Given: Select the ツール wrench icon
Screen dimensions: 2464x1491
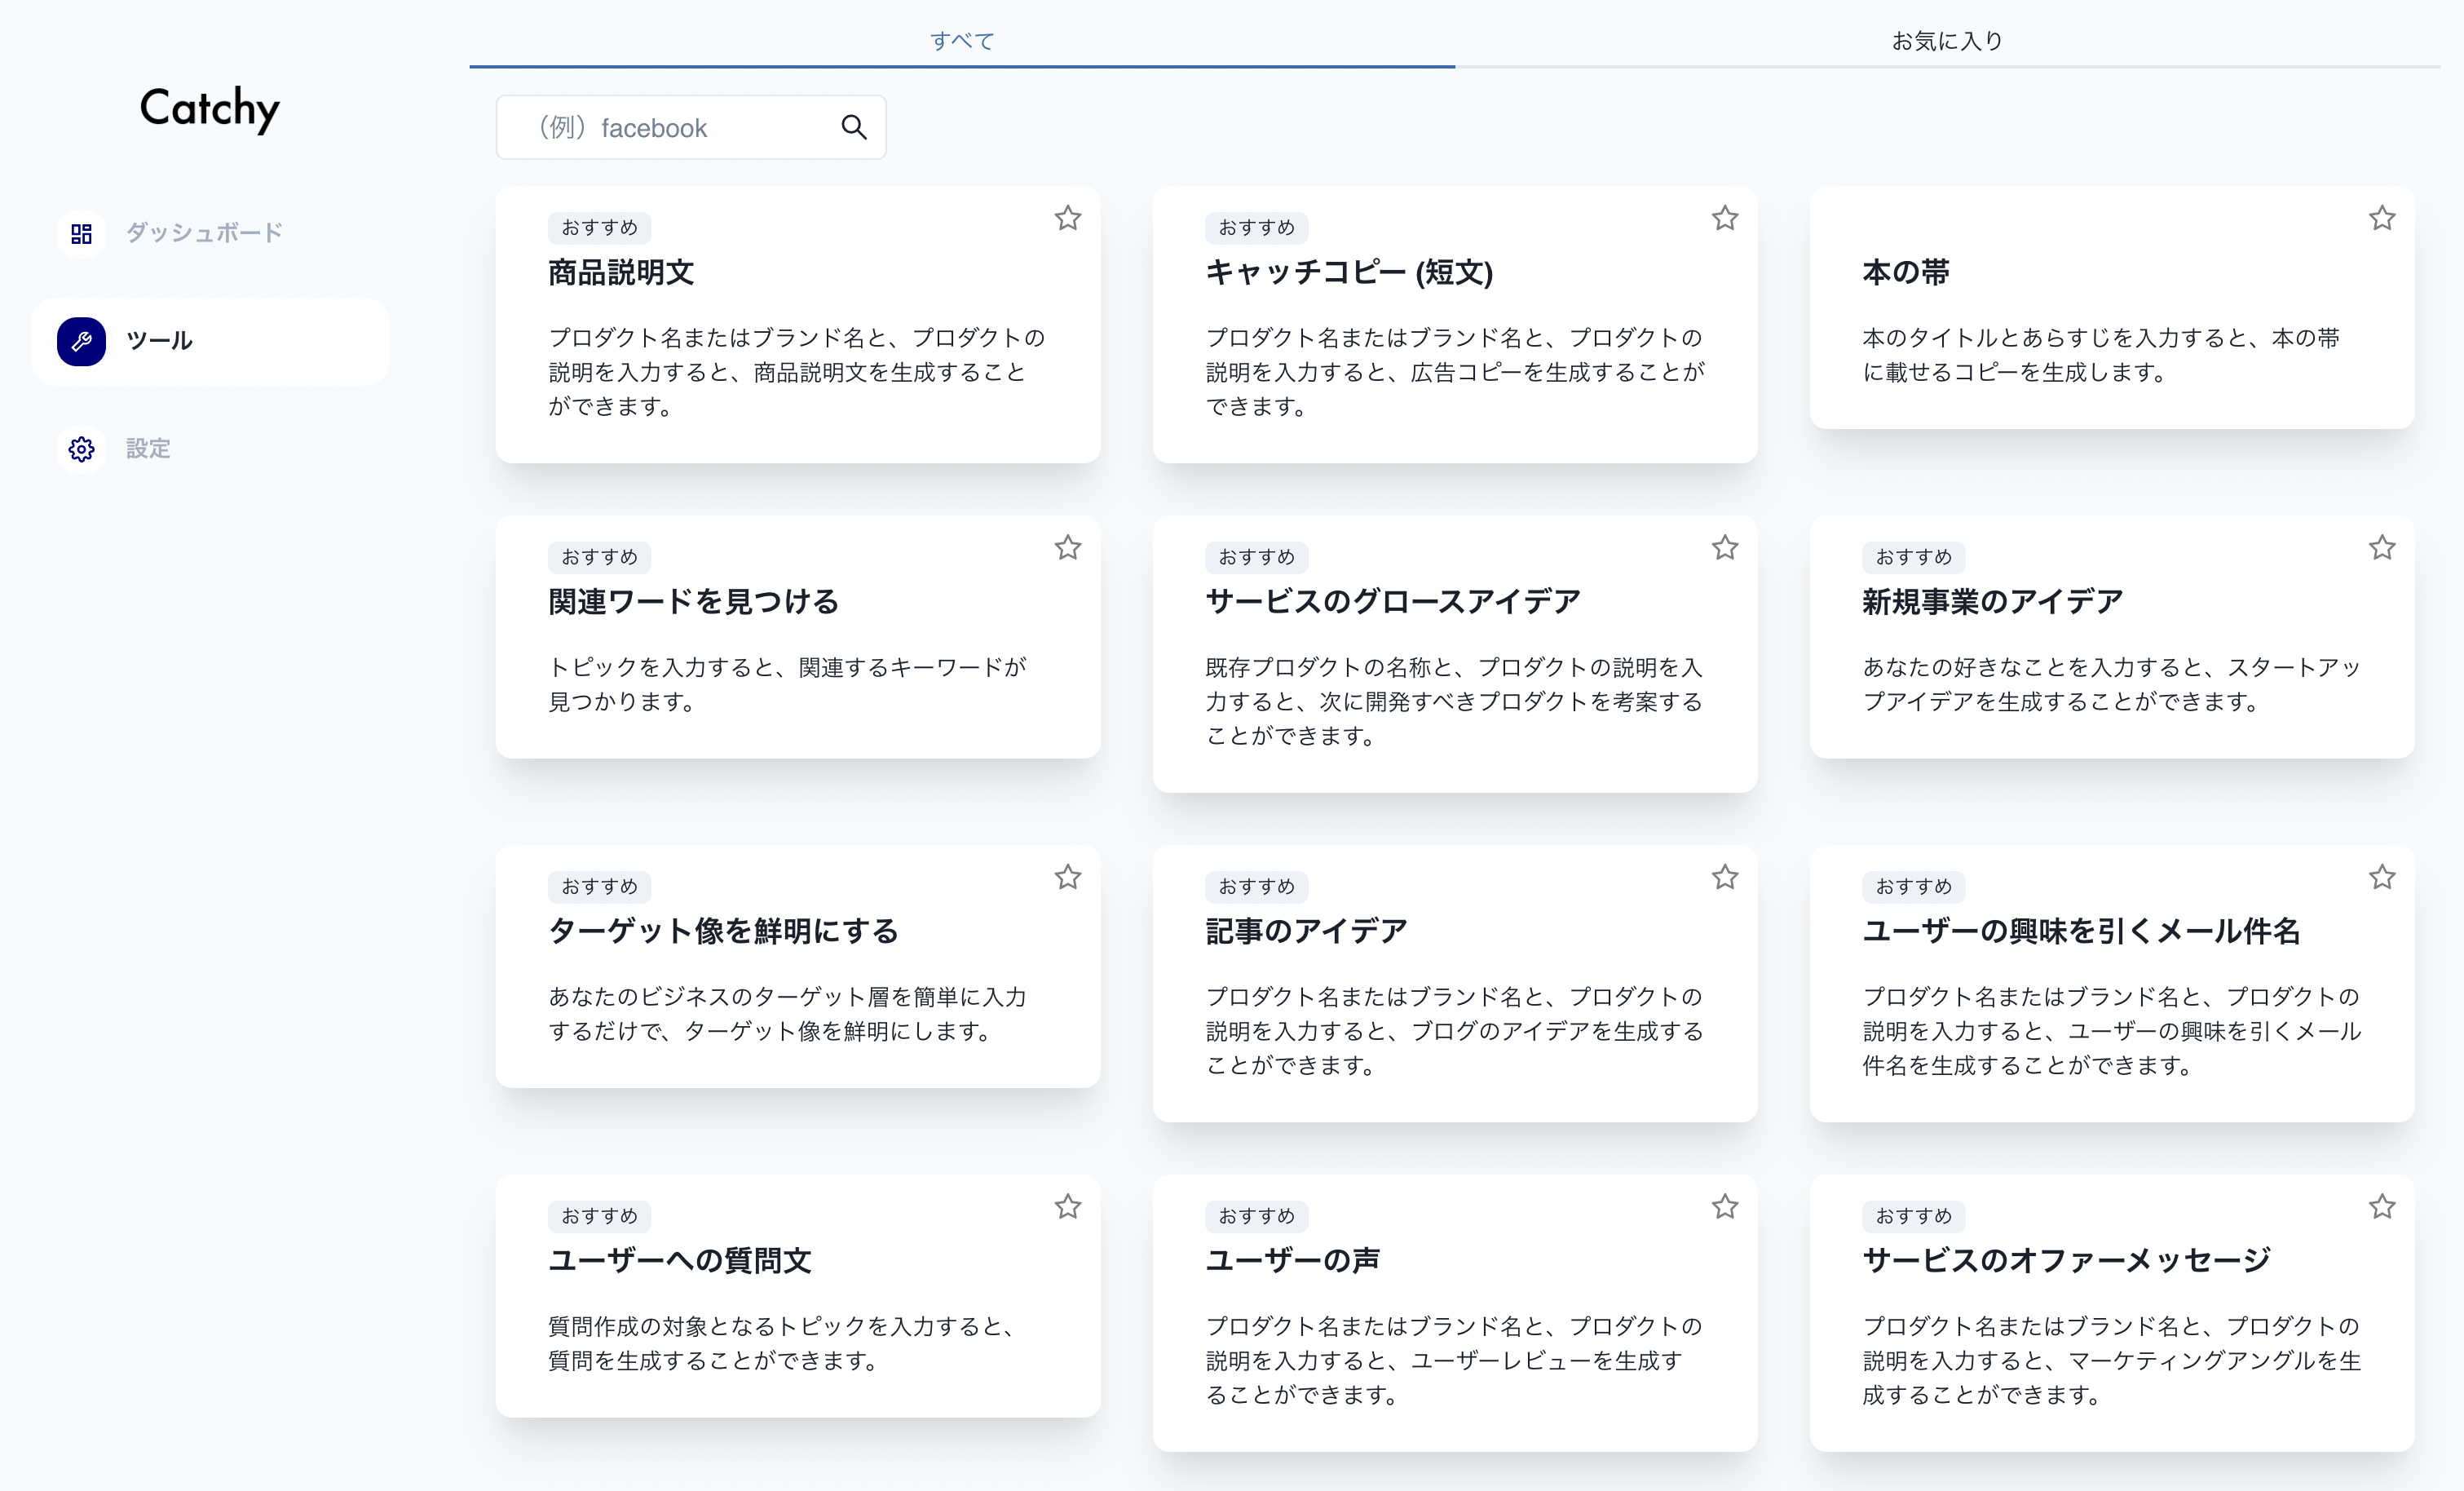Looking at the screenshot, I should (x=81, y=341).
